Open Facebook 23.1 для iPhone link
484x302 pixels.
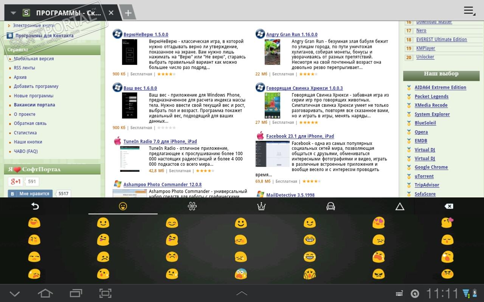pyautogui.click(x=300, y=136)
